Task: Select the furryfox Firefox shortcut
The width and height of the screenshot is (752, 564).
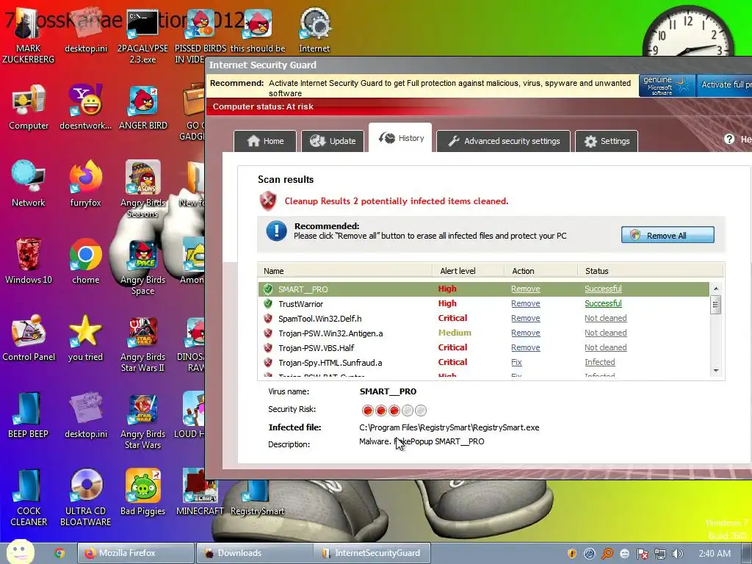Action: (x=86, y=184)
